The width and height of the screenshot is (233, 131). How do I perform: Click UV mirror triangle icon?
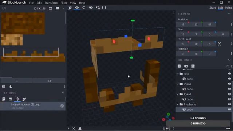[10, 87]
